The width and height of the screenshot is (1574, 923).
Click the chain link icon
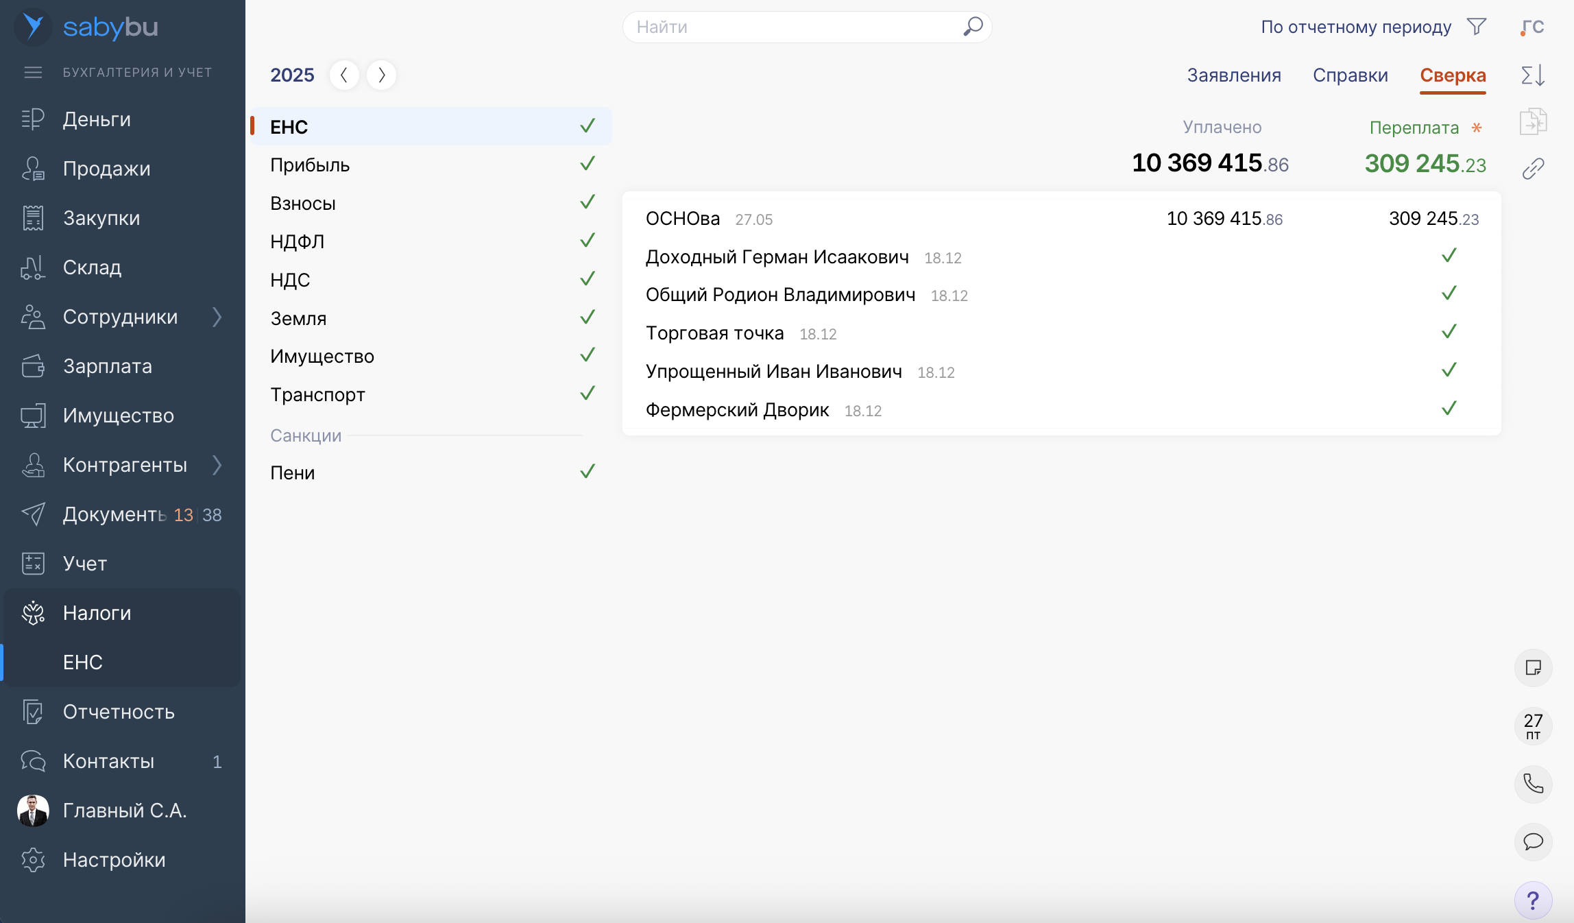[x=1533, y=169]
